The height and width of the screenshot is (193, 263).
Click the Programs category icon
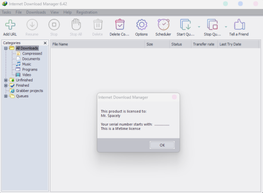[18, 69]
